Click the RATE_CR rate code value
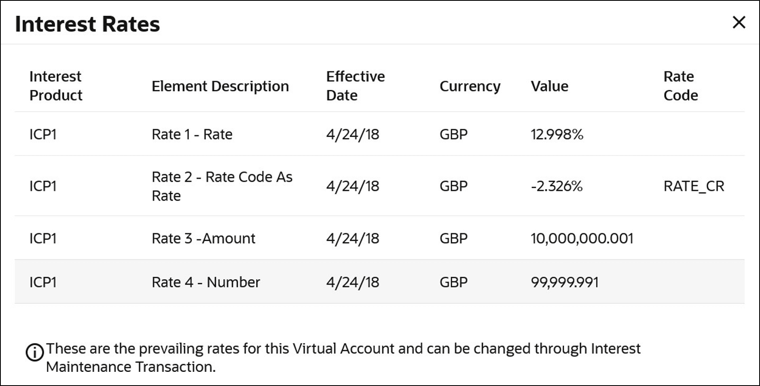 [x=694, y=186]
